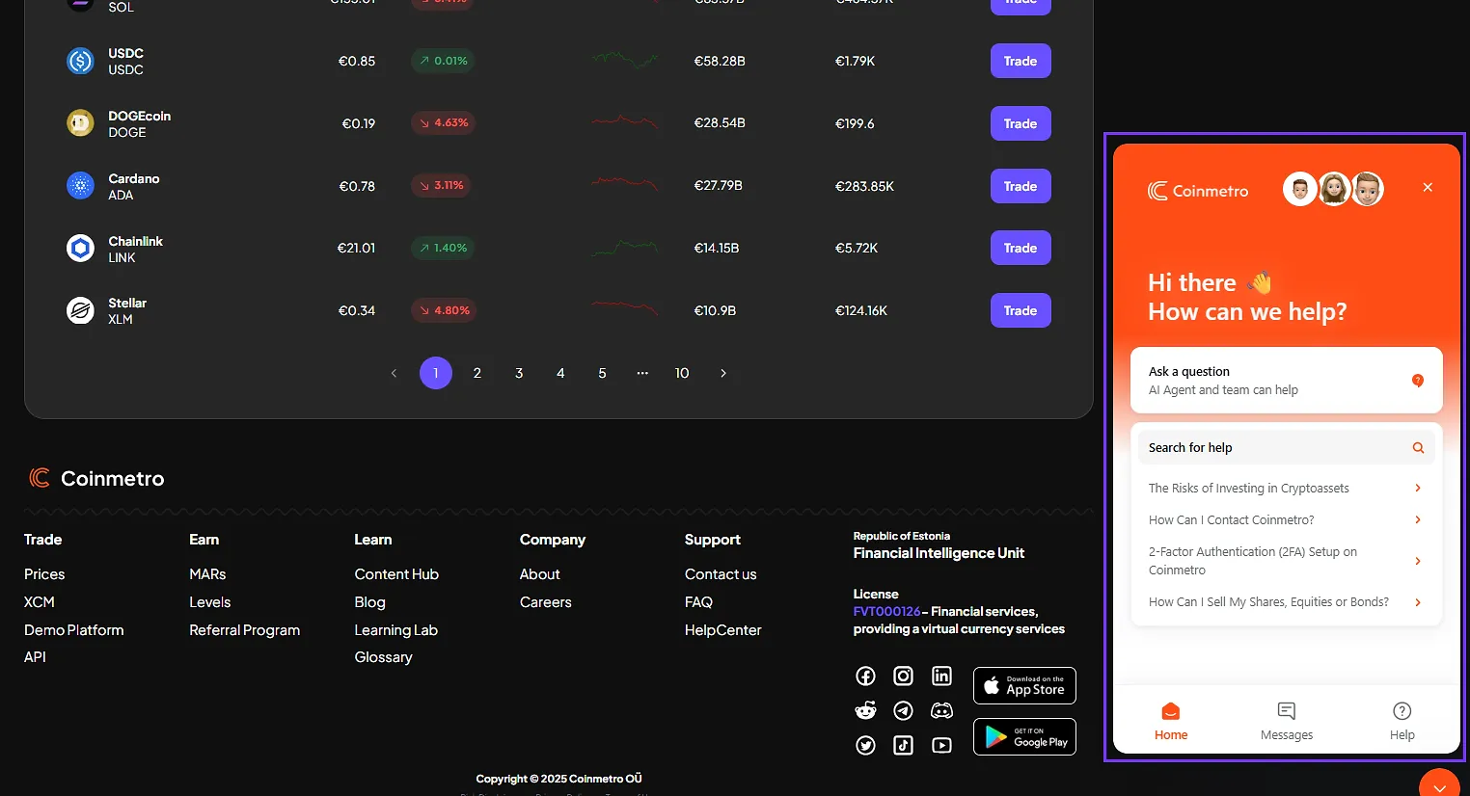Click the Cardano coin icon
1470x796 pixels.
(x=80, y=186)
